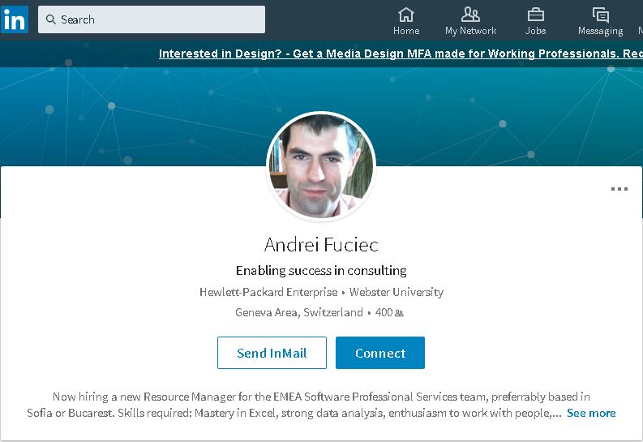This screenshot has width=643, height=442.
Task: Click the magnifying glass search icon
Action: click(x=50, y=19)
